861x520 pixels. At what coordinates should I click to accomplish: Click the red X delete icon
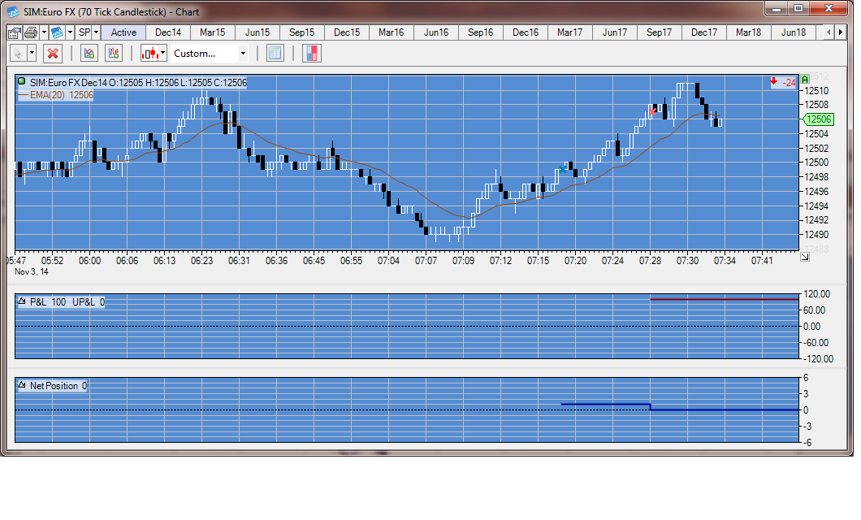tap(53, 54)
